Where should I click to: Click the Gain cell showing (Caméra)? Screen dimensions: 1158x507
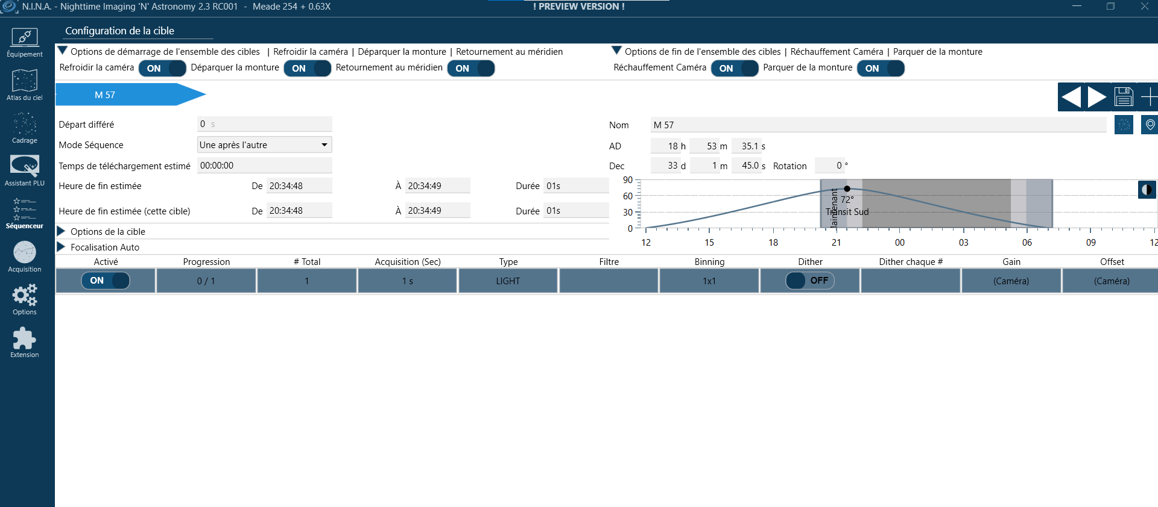click(1011, 281)
